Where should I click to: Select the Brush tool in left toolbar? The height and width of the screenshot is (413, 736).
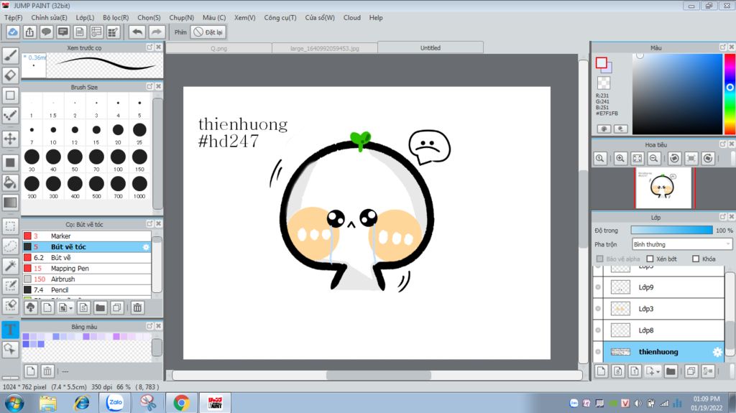pos(10,55)
